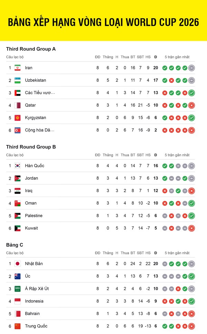Image resolution: width=207 pixels, height=334 pixels.
Task: Click the Hàn Quốc flag icon
Action: click(18, 166)
